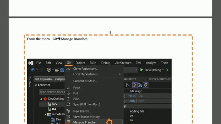The image size is (221, 124).
Task: Click the Message column header
Action: click(136, 91)
